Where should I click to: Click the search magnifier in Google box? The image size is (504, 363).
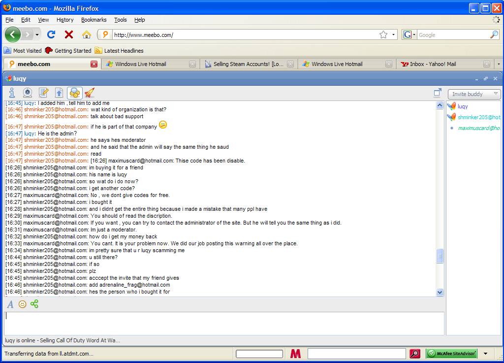pyautogui.click(x=494, y=35)
